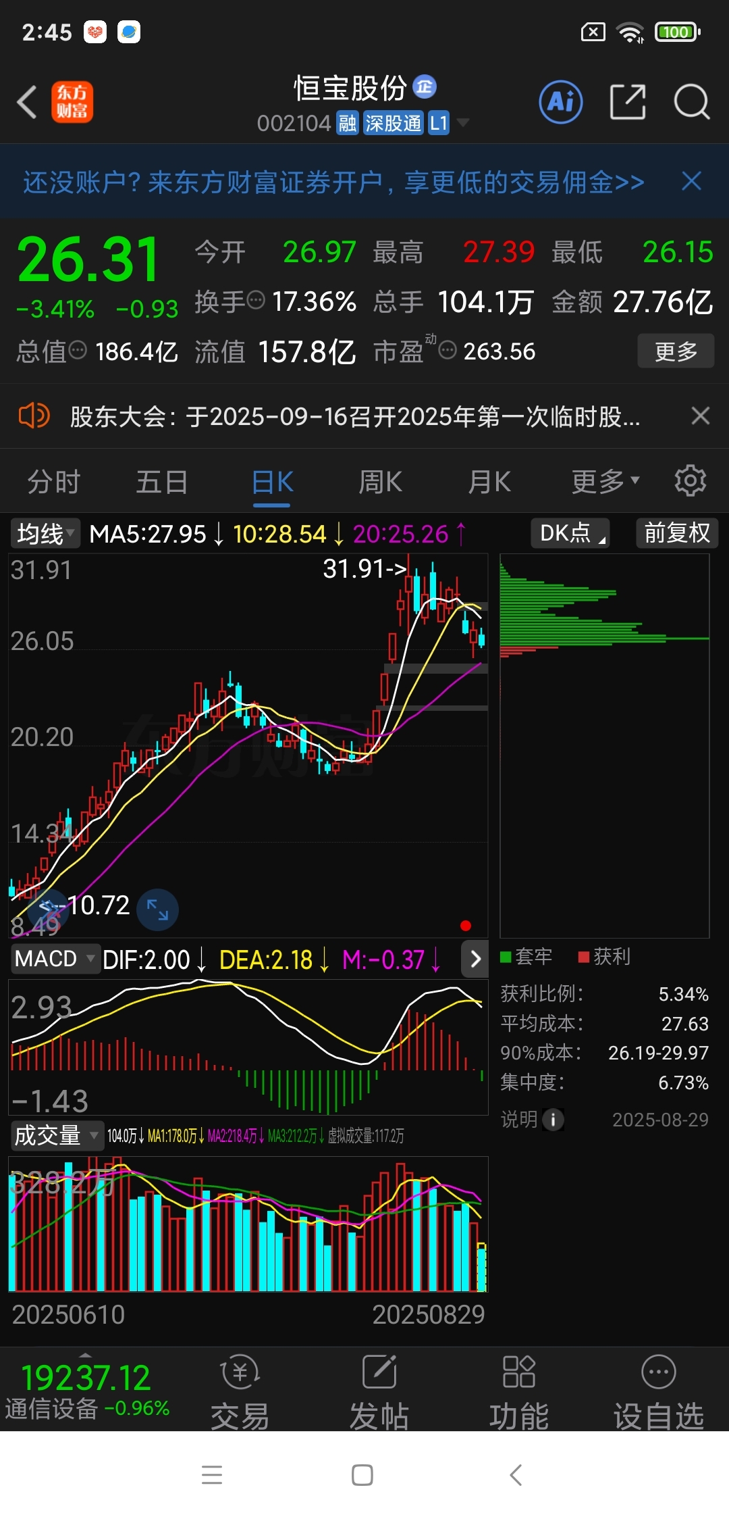Open the 成交量 indicator dropdown
Screen dimensions: 729x1519
[x=57, y=1135]
